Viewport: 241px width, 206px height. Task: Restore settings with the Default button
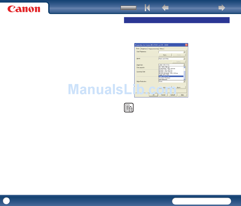(173, 95)
